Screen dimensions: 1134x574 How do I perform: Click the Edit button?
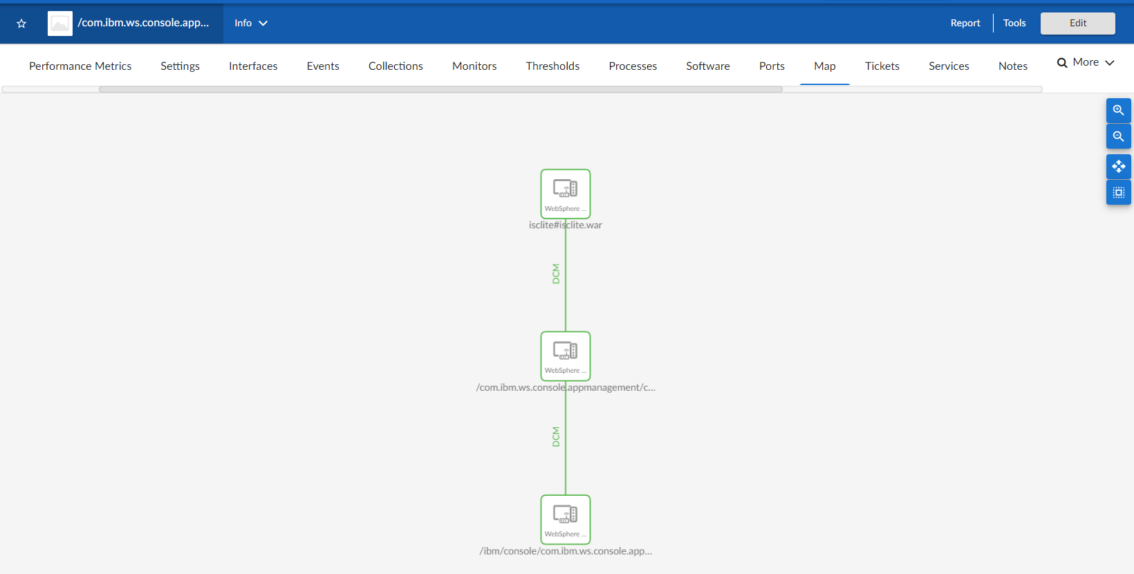[x=1078, y=24]
